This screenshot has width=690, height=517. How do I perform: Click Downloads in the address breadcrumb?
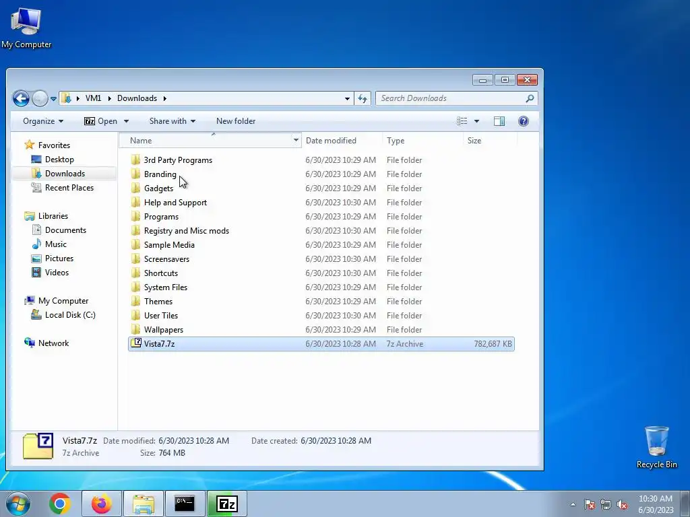coord(137,98)
